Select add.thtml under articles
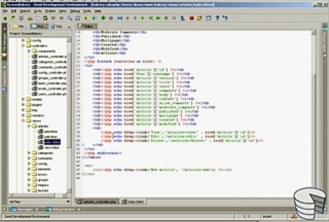The width and height of the screenshot is (329, 222). pyautogui.click(x=48, y=132)
